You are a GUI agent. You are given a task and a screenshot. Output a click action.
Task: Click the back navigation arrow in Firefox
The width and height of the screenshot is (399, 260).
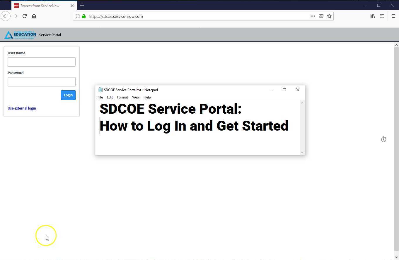(6, 16)
